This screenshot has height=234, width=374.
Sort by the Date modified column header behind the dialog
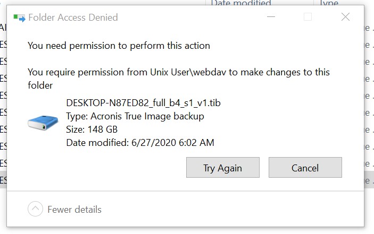click(x=241, y=3)
